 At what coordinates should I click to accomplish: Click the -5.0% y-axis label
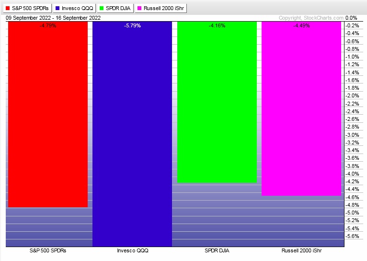[352, 213]
